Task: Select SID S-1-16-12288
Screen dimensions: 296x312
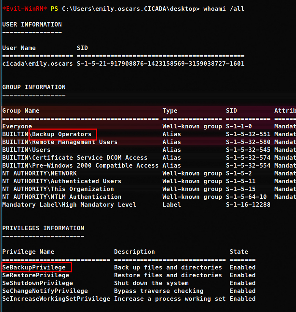Action: pos(248,205)
